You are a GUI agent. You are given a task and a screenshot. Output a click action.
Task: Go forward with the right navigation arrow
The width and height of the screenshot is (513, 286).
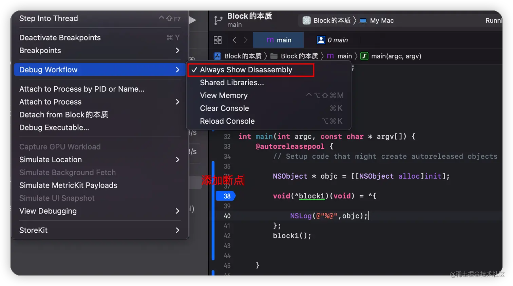(246, 40)
